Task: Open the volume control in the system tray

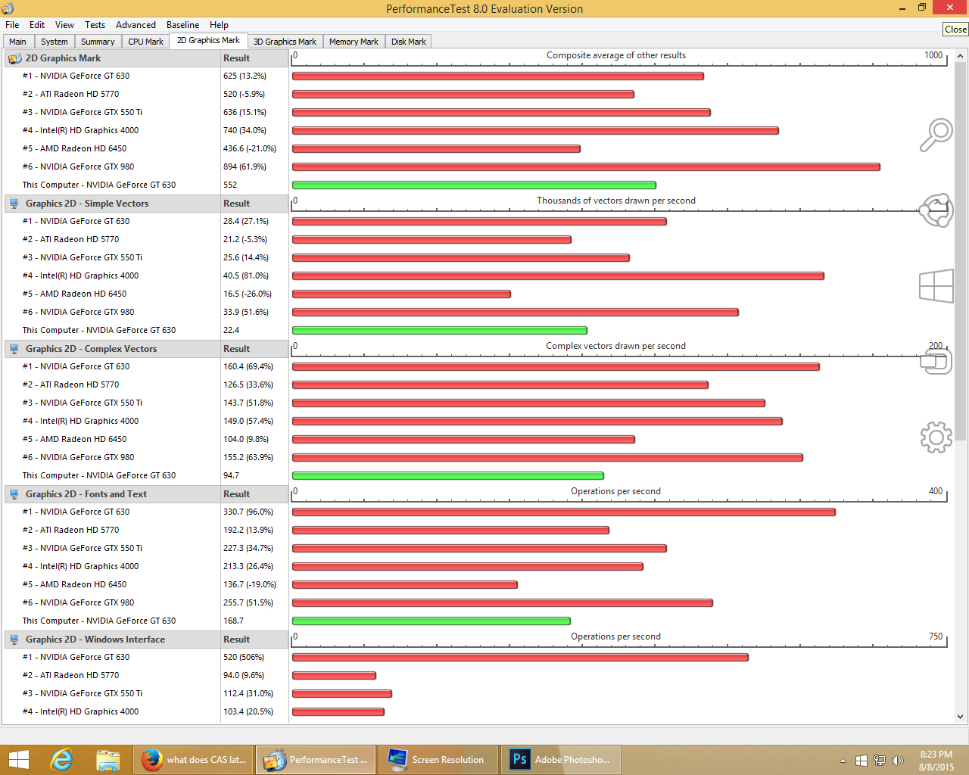Action: [898, 761]
